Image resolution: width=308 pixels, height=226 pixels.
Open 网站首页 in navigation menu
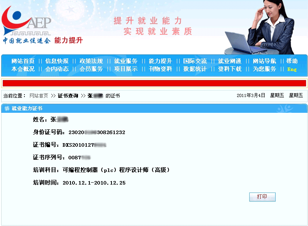pos(23,61)
